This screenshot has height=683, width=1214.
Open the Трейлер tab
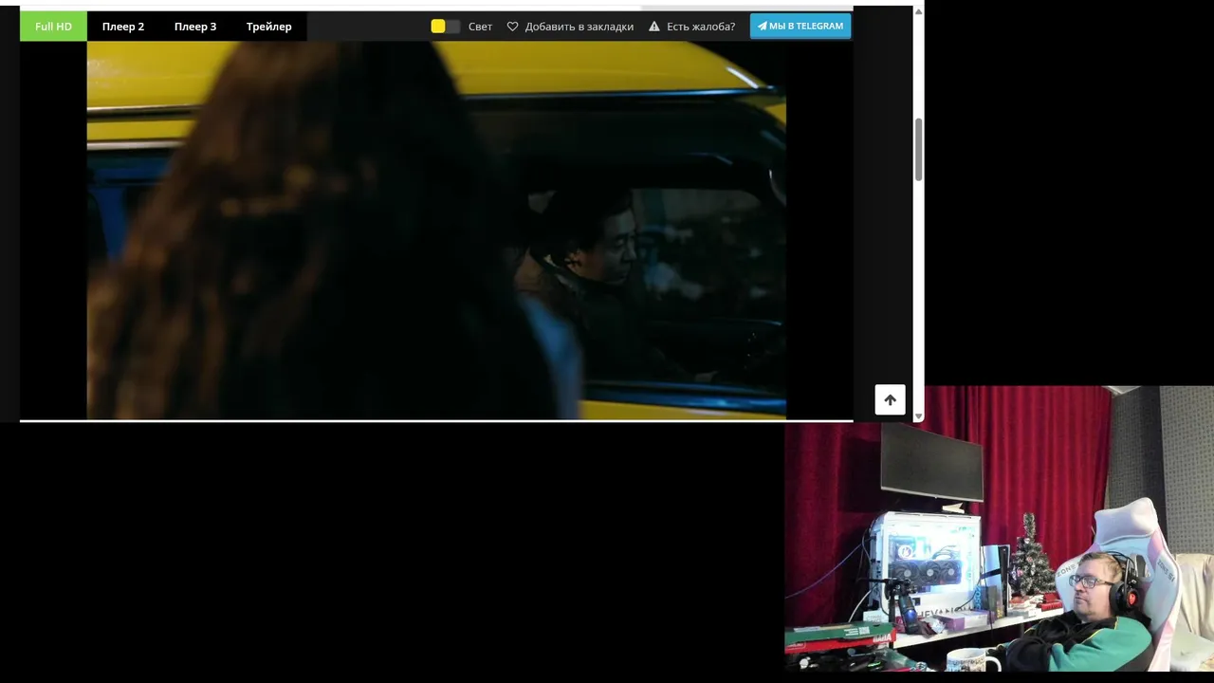269,27
